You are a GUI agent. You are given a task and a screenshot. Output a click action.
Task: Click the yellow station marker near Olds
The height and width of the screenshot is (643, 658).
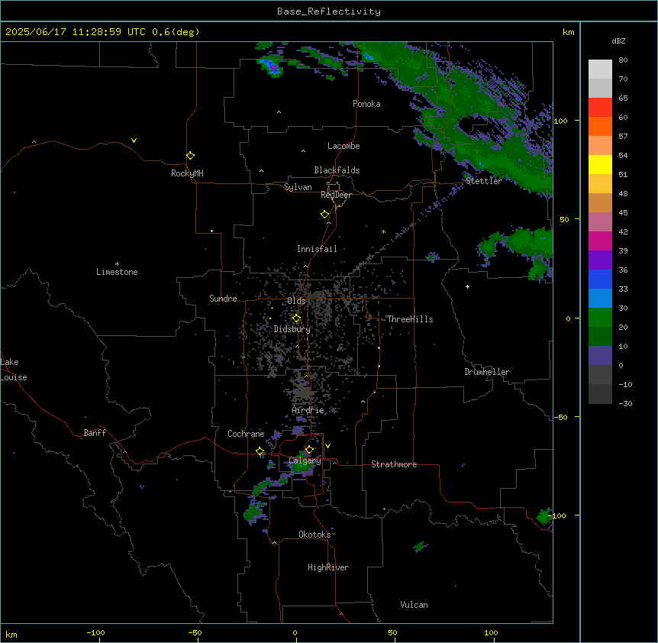297,318
